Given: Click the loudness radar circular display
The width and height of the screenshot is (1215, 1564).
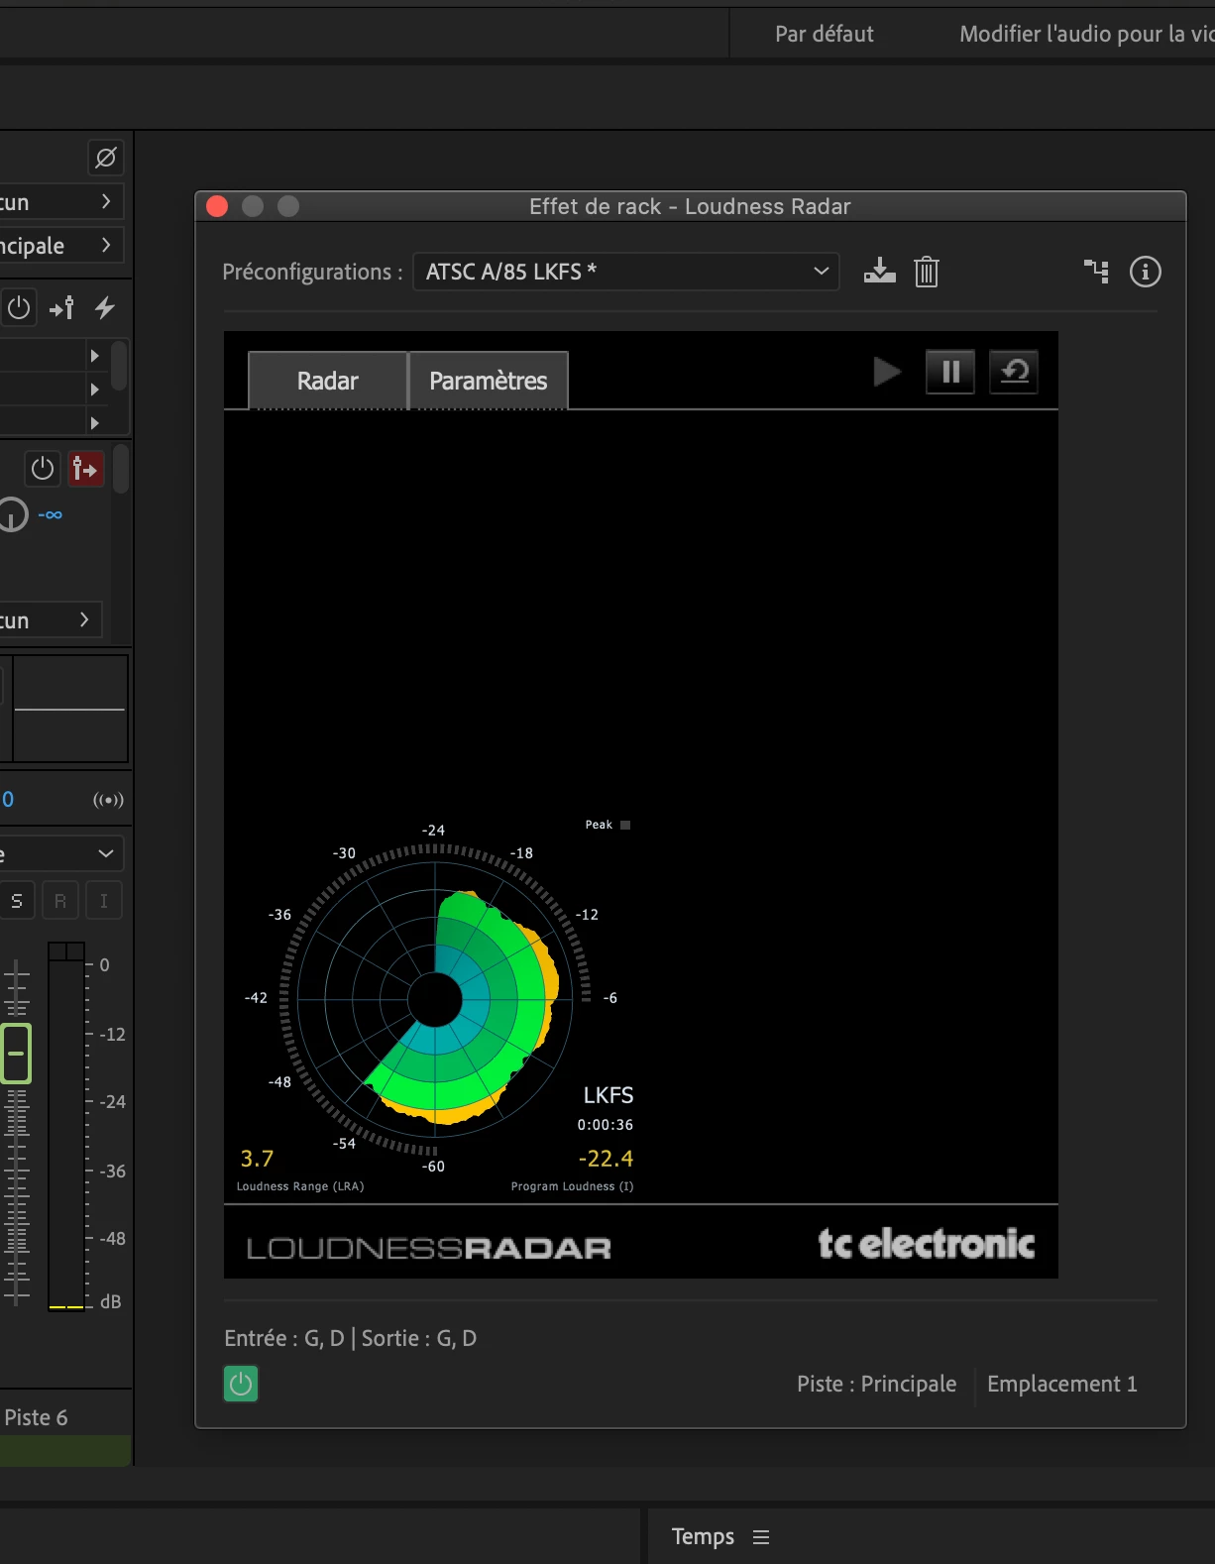Looking at the screenshot, I should [435, 999].
